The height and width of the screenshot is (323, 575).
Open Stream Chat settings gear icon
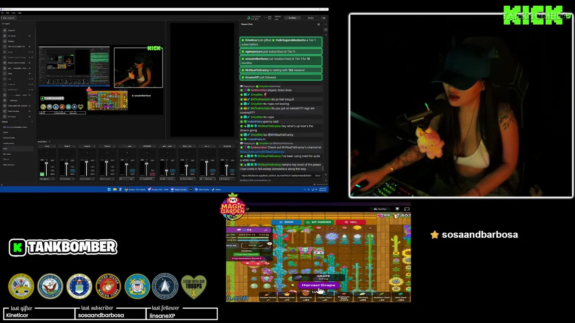pos(318,24)
